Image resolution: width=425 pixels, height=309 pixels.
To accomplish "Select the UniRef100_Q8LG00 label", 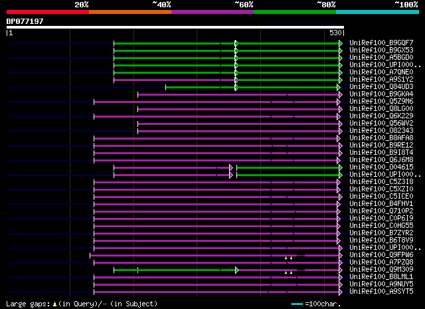I will coord(381,109).
